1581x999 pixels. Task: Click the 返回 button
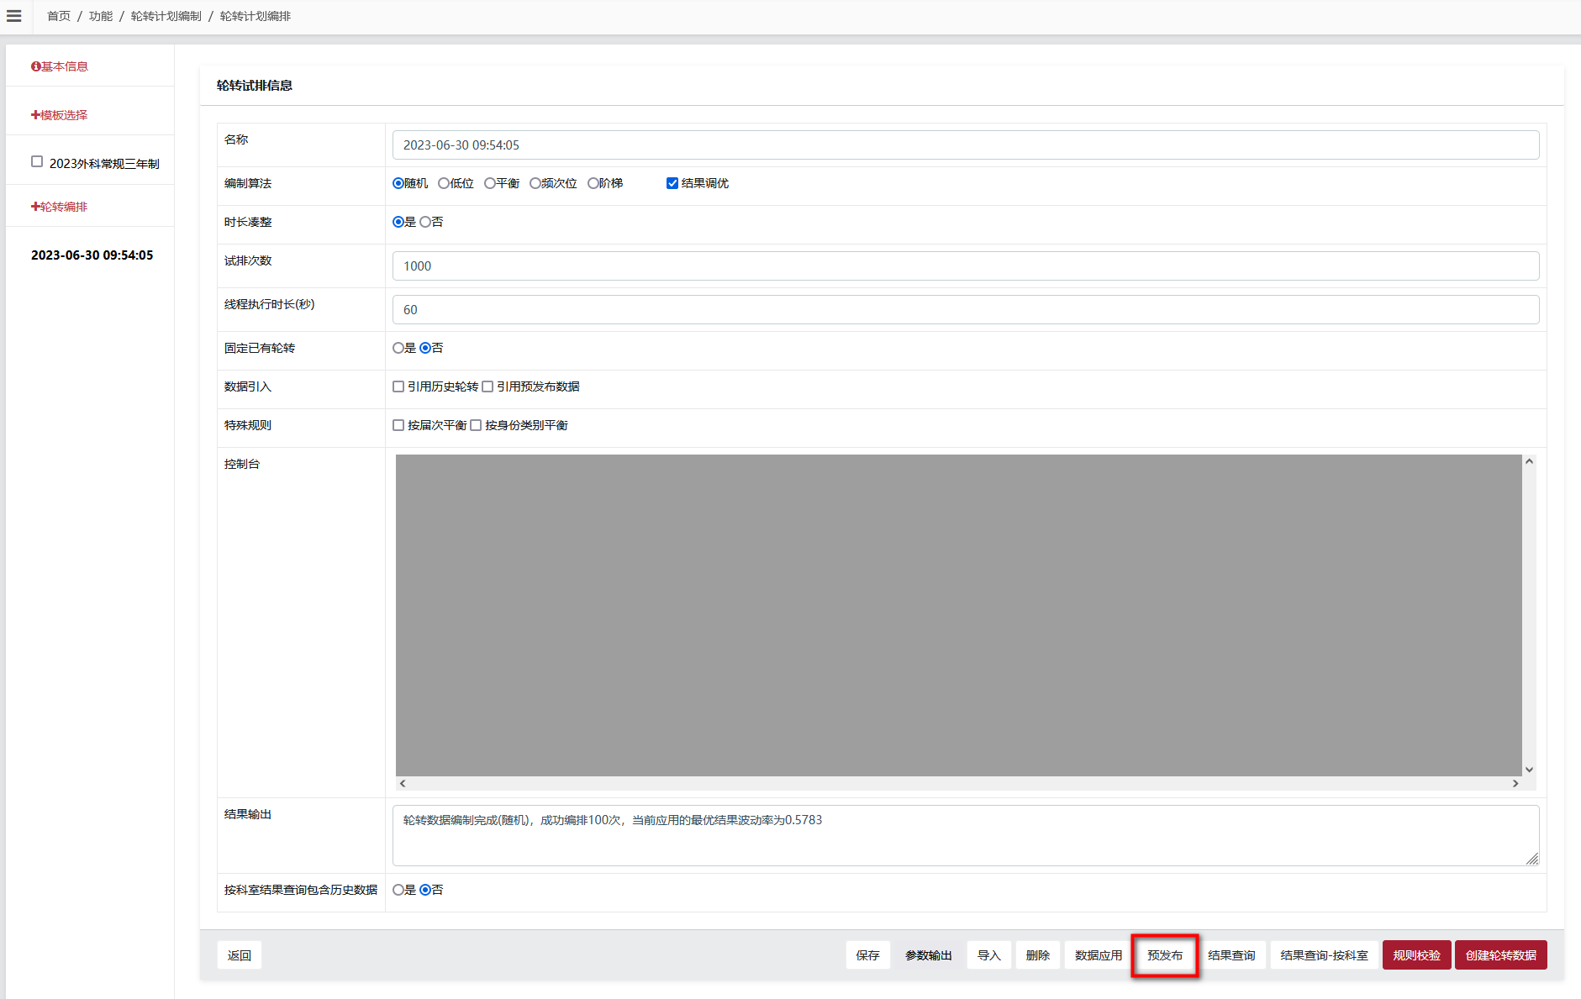click(240, 955)
